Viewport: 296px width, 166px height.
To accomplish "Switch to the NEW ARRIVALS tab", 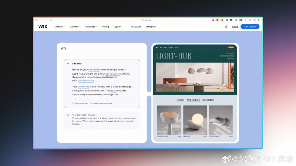I will tap(193, 100).
